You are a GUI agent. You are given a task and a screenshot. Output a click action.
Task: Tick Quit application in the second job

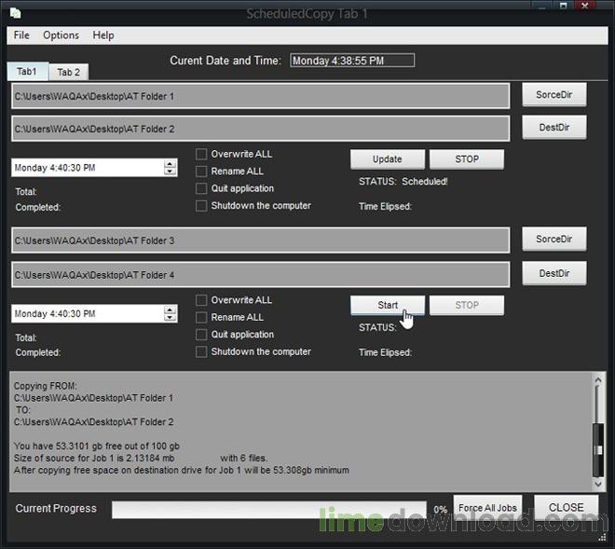pyautogui.click(x=201, y=335)
